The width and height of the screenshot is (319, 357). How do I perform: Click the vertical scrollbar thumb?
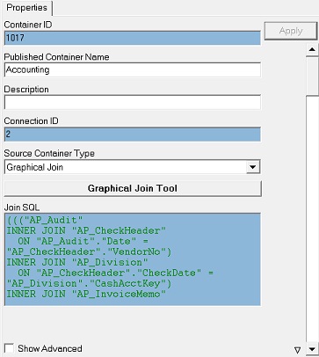tap(312, 76)
